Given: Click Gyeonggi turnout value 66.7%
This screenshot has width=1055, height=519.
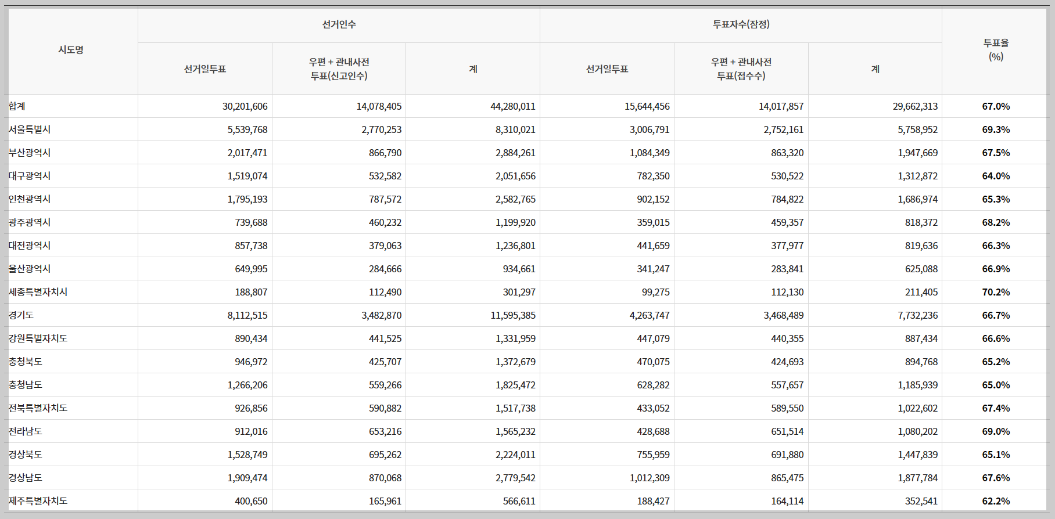Looking at the screenshot, I should click(996, 315).
